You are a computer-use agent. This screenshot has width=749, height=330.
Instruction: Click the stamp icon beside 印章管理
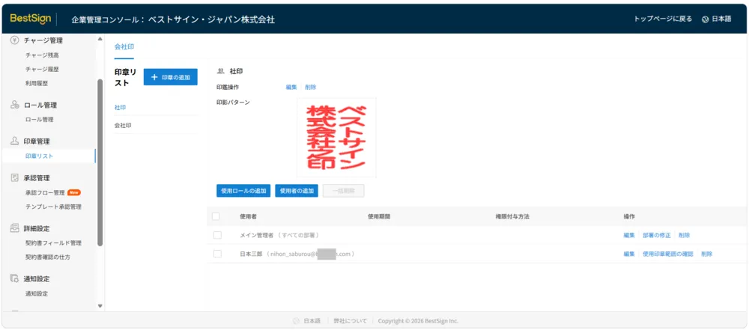point(15,141)
